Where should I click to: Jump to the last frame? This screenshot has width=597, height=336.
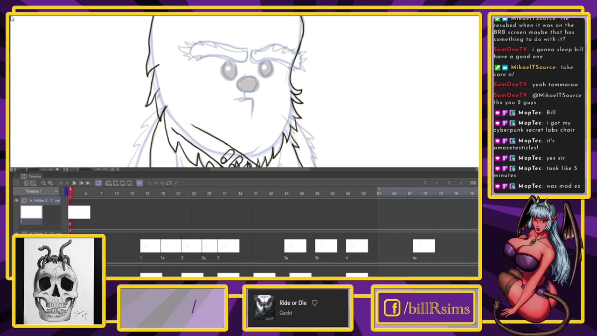click(88, 183)
